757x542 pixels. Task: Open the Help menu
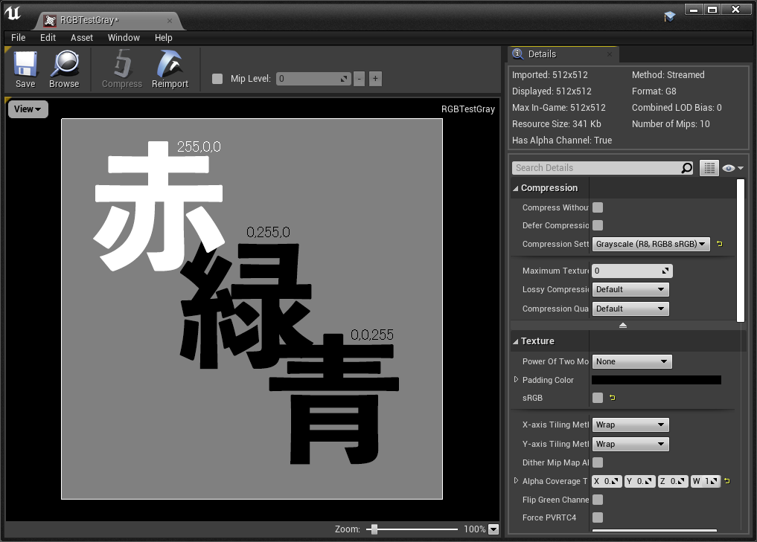coord(163,38)
